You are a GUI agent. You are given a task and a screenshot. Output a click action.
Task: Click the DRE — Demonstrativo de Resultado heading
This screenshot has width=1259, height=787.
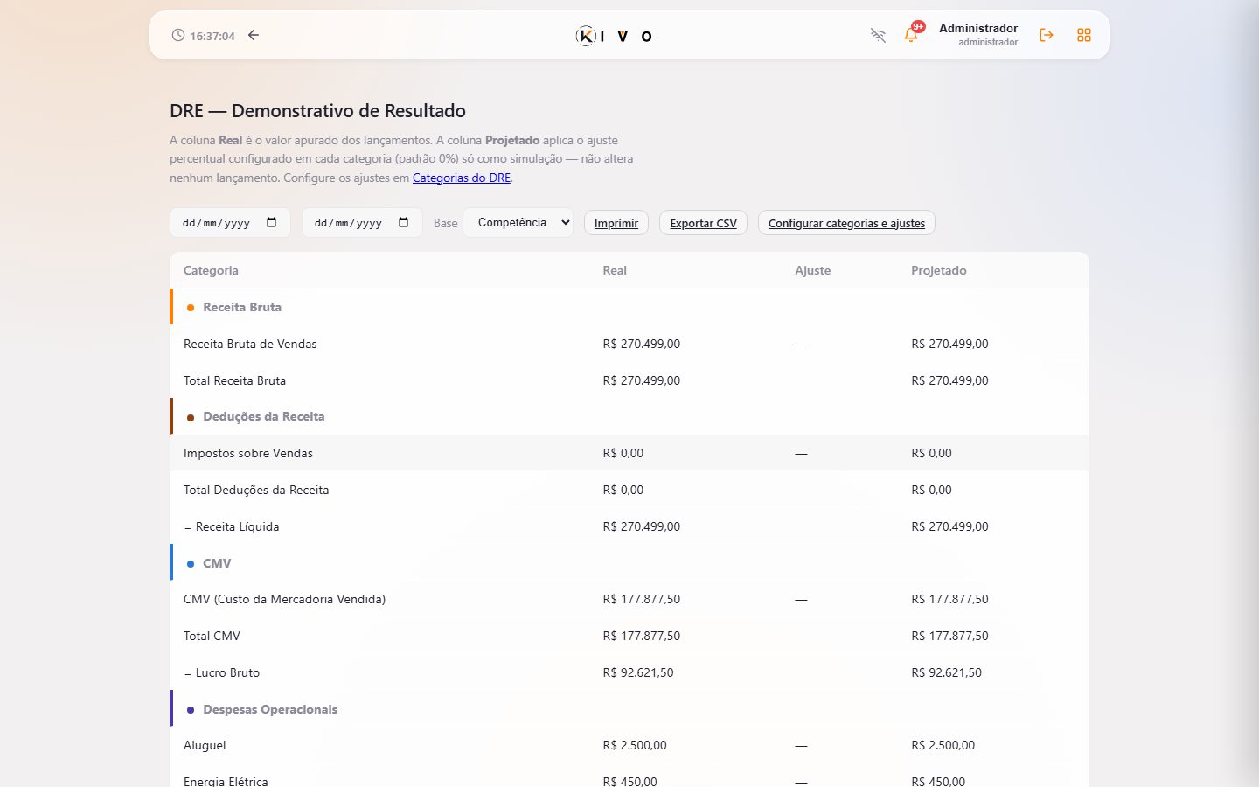317,111
